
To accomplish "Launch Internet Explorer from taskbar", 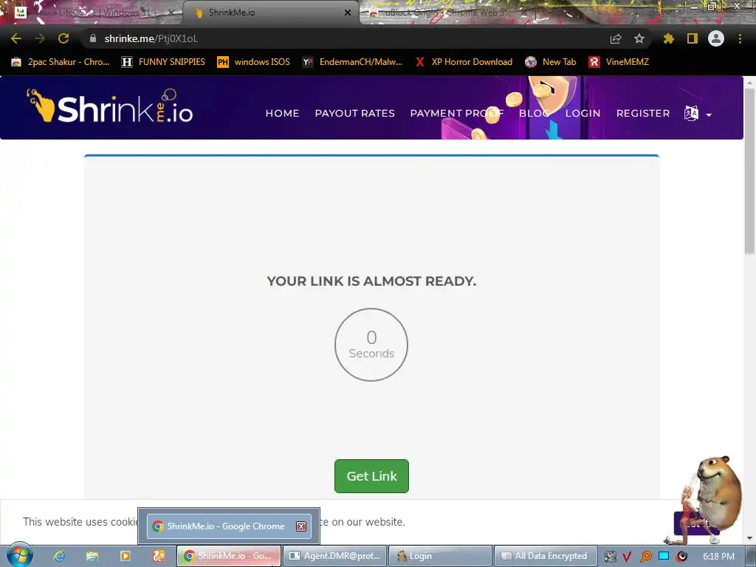I will click(59, 556).
